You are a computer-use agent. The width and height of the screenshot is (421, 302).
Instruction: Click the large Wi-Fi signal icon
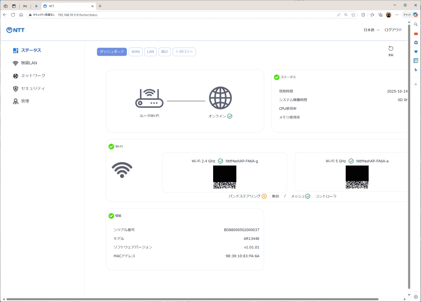click(x=122, y=169)
